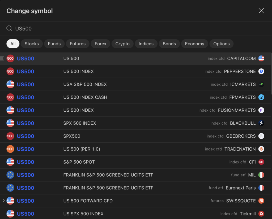
Task: Show only Crypto symbols
Action: pyautogui.click(x=122, y=44)
